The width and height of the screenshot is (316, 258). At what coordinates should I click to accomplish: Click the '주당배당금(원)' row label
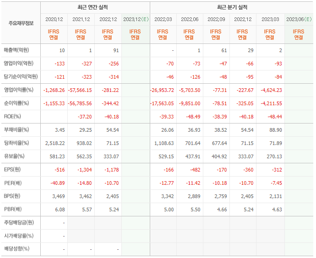19,223
